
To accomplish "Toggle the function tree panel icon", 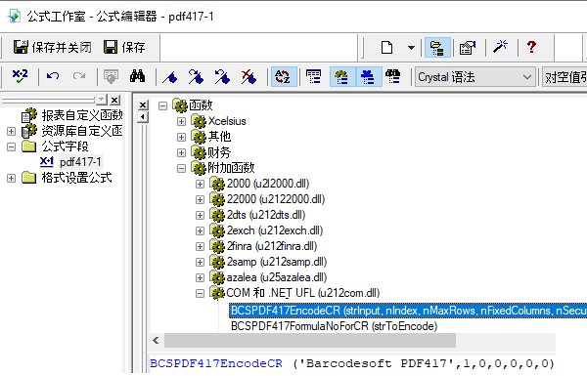I will coord(342,76).
